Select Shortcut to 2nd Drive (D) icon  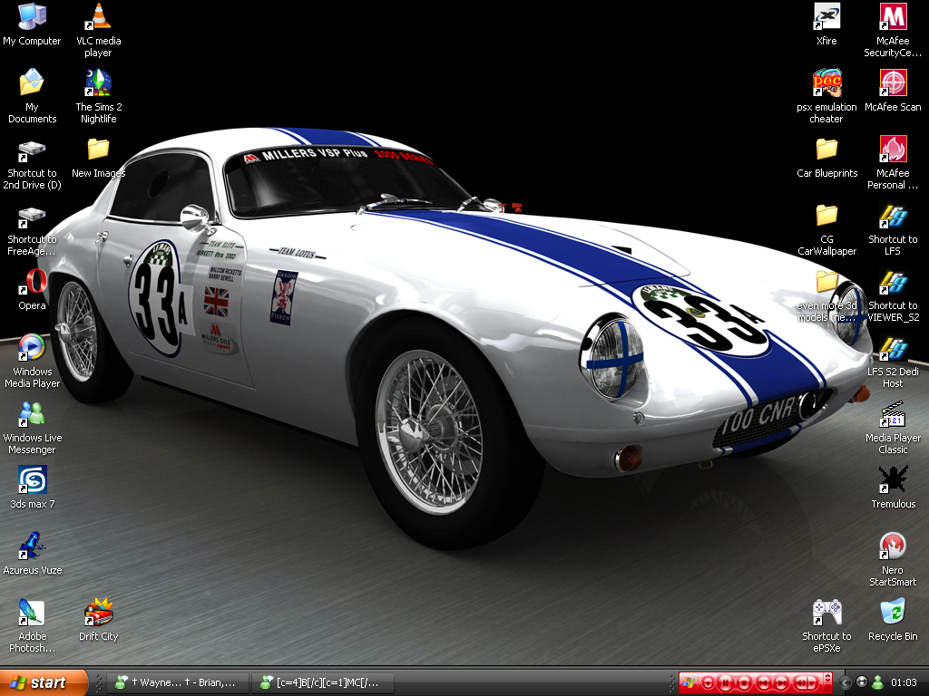pos(32,163)
